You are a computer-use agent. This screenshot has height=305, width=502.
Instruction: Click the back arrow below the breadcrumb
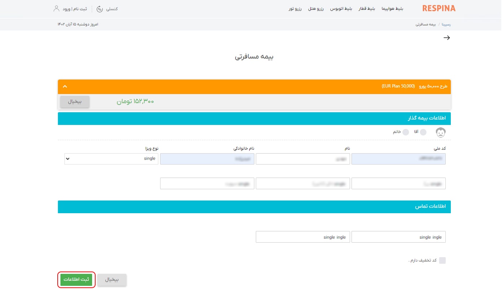pos(446,37)
